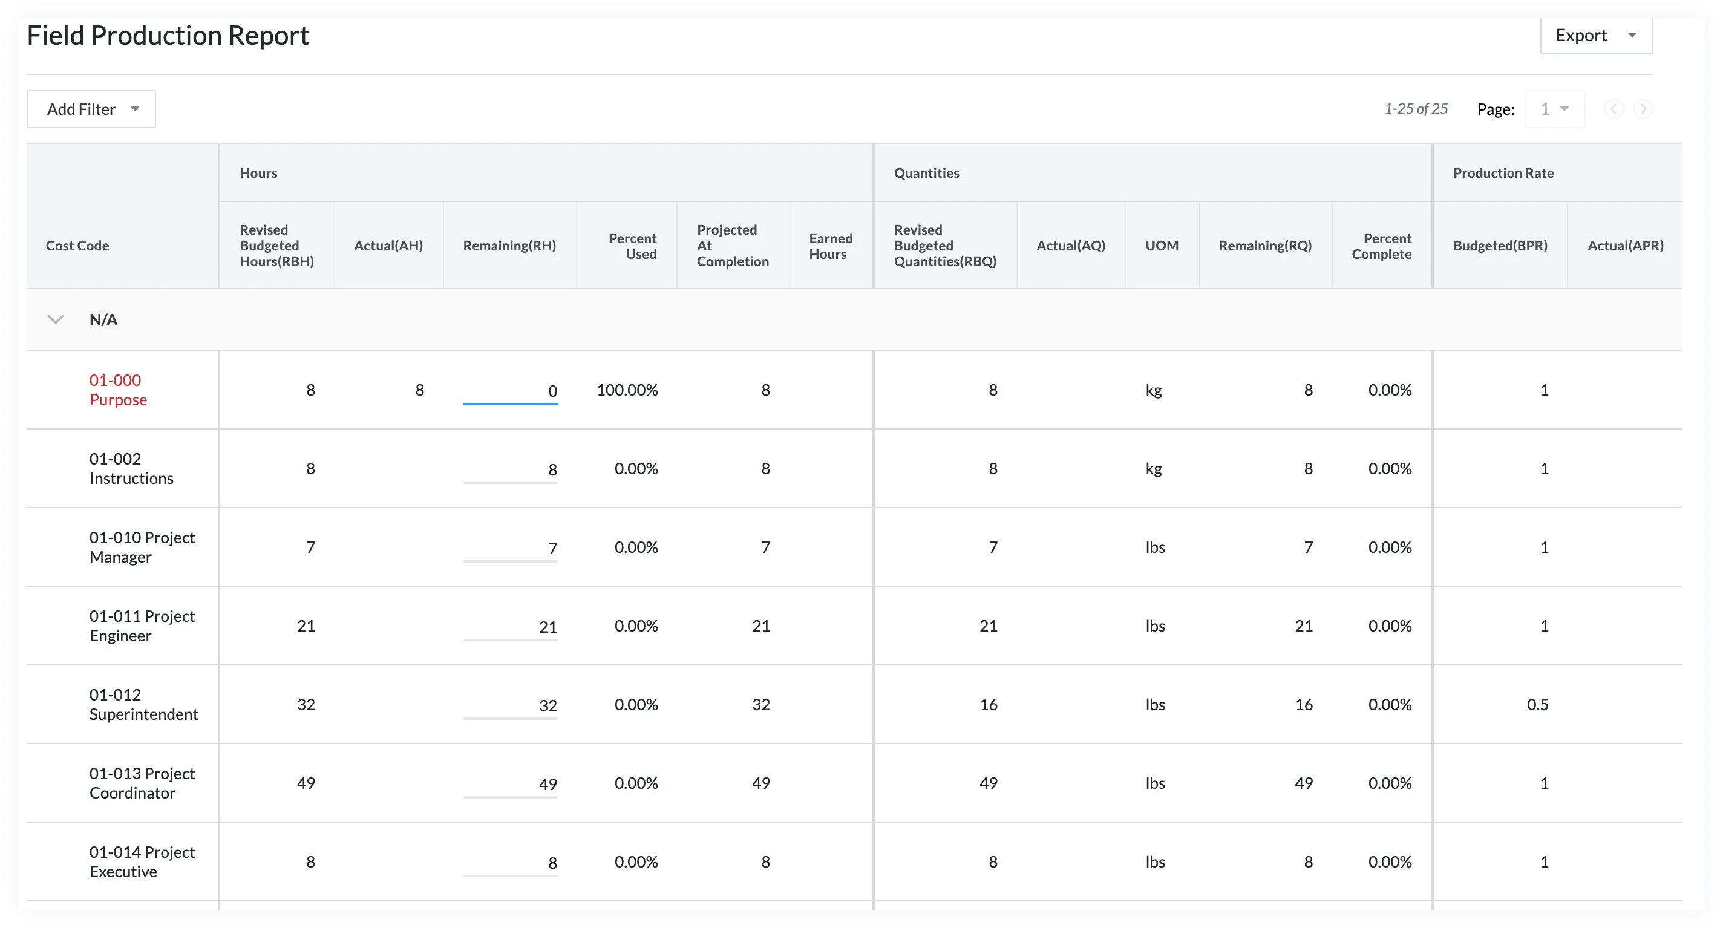This screenshot has height=928, width=1723.
Task: Click Revised Budgeted Quantities(RBQ) header
Action: click(945, 246)
